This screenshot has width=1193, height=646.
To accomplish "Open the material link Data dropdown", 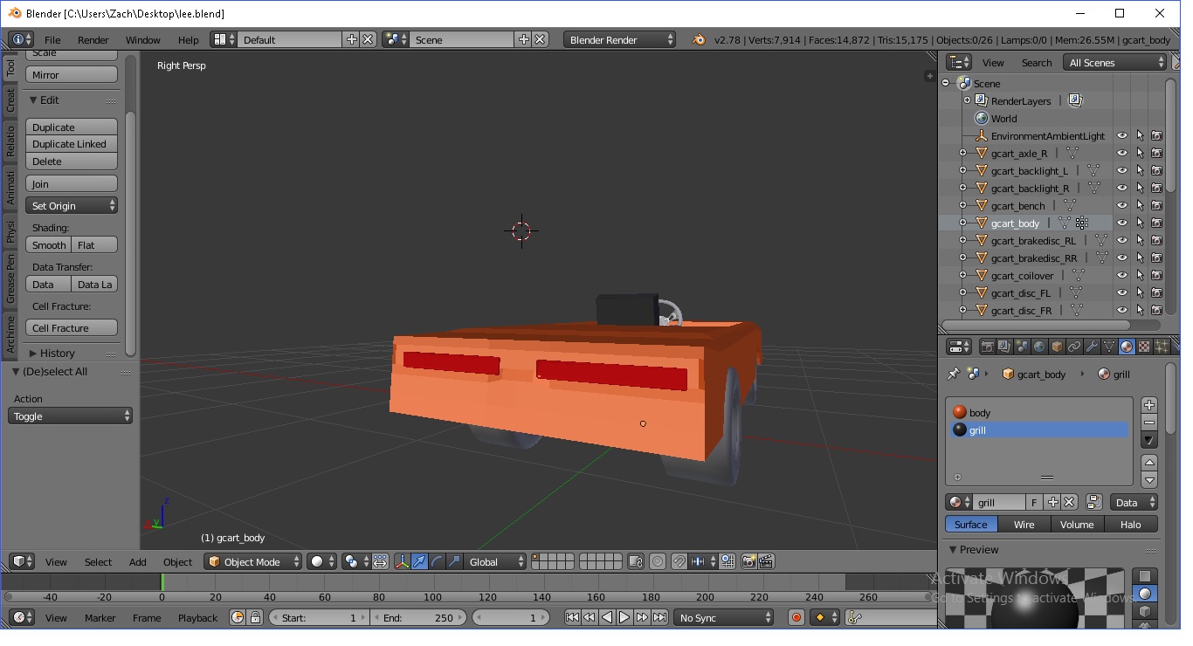I will coord(1134,502).
